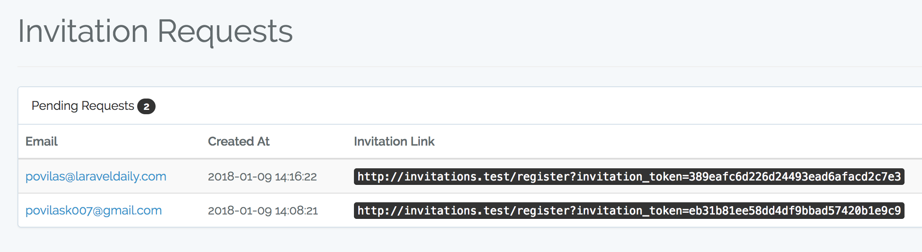Click the word Invitation in the page title

coord(83,31)
